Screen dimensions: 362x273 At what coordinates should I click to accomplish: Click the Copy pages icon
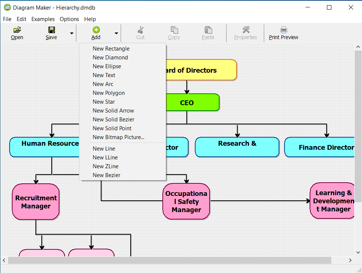pos(174,30)
